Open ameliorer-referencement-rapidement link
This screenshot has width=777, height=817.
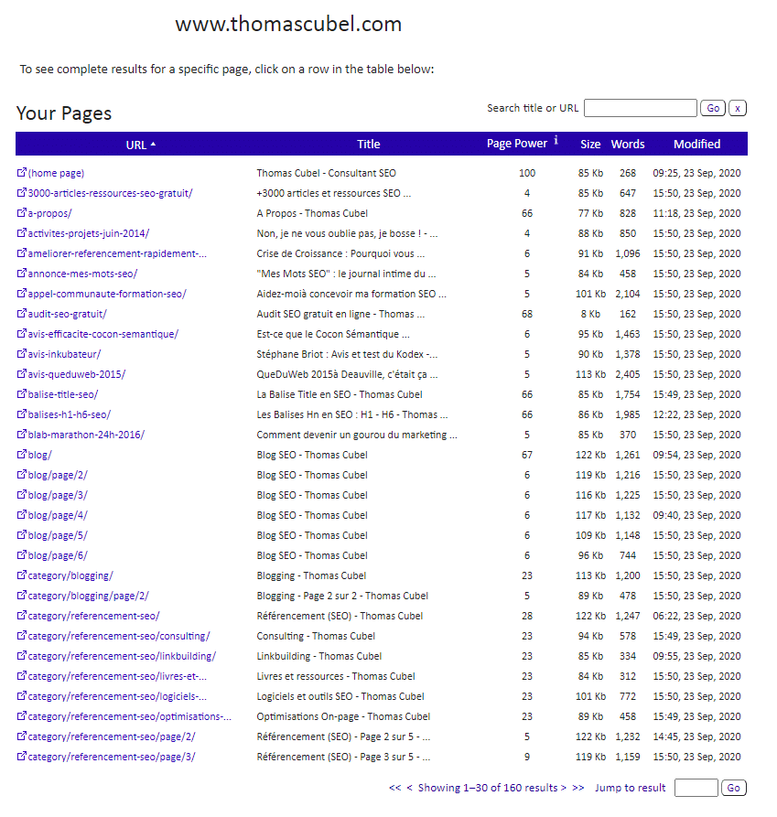pyautogui.click(x=117, y=253)
